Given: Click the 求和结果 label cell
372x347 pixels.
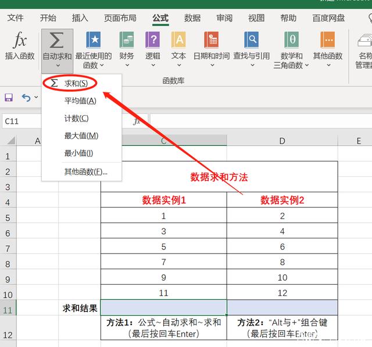Looking at the screenshot, I should tap(80, 308).
